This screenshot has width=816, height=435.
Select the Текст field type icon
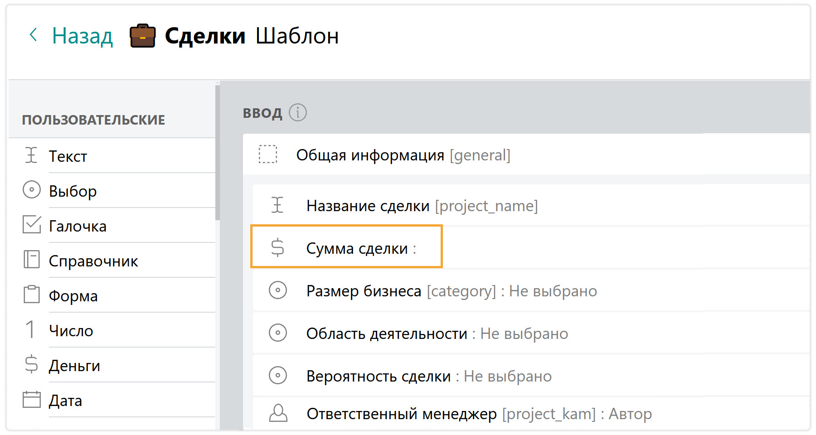pyautogui.click(x=31, y=155)
